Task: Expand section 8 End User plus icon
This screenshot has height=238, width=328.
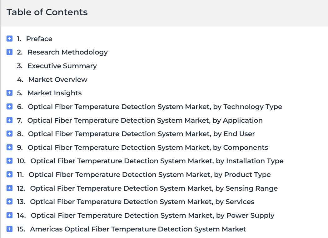Action: point(9,134)
